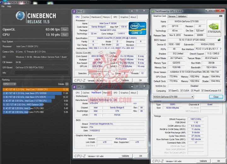Click OK in the CPU-Z window showing Timings
This screenshot has width=227, height=164.
click(218, 161)
